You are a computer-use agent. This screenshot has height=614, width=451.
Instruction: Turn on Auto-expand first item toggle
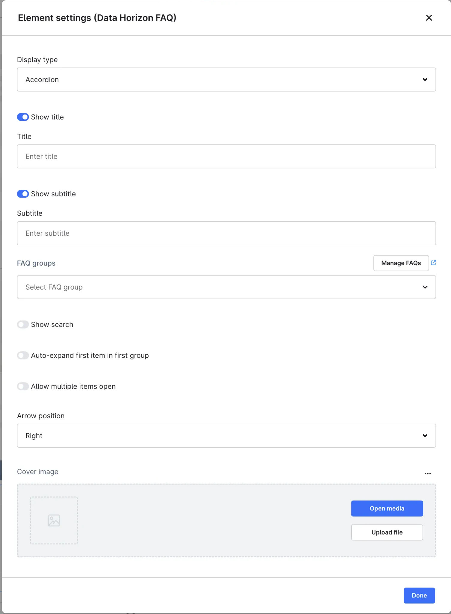(x=23, y=355)
